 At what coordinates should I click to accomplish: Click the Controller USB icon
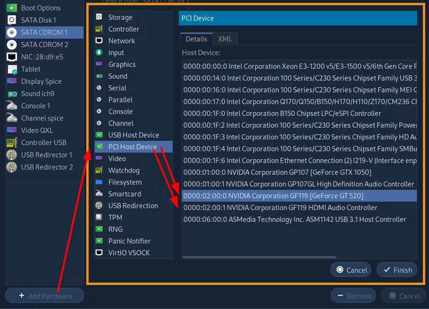tap(11, 142)
